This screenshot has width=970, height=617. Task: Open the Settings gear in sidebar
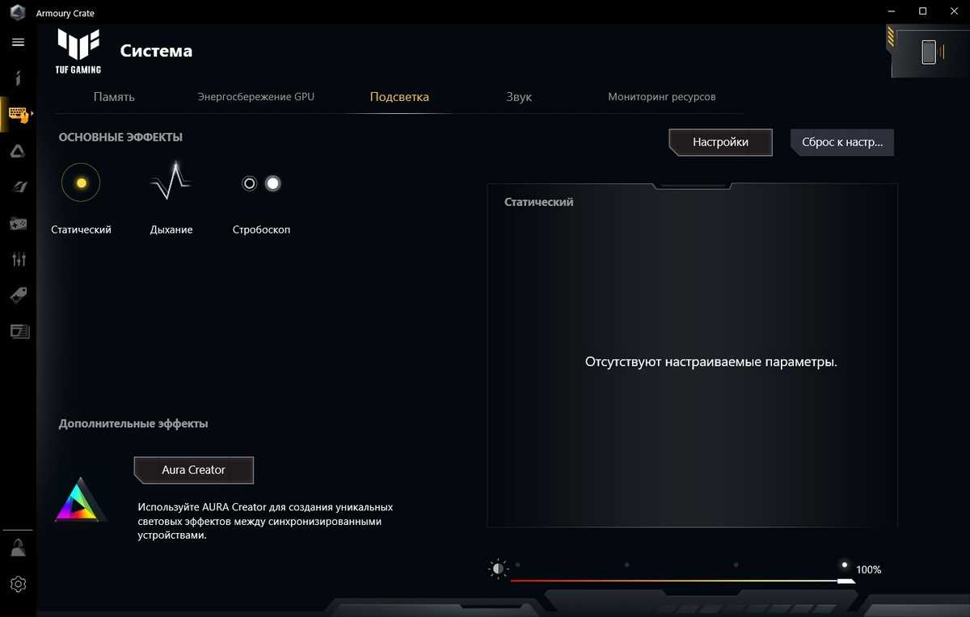18,584
